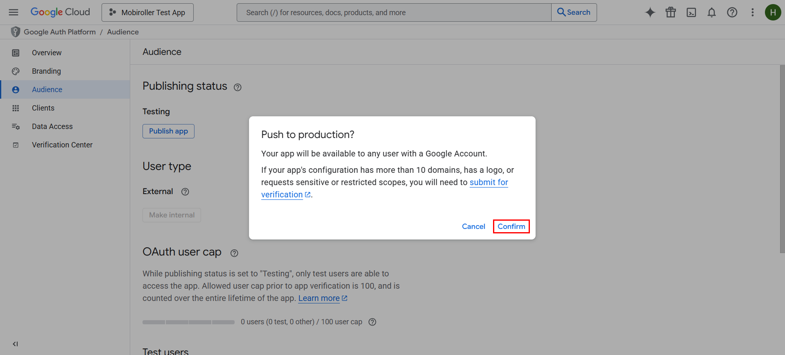Open the main navigation hamburger menu
Image resolution: width=785 pixels, height=355 pixels.
click(x=14, y=12)
